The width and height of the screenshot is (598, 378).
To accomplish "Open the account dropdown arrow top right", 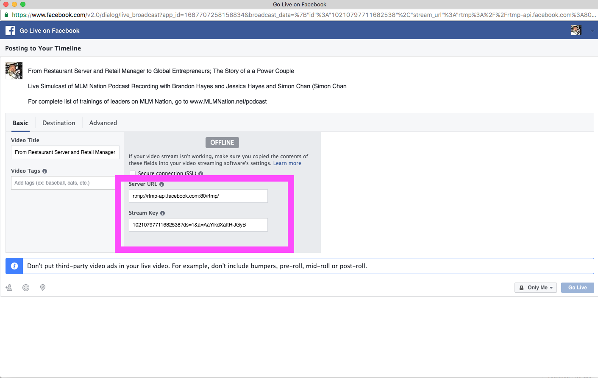I will pyautogui.click(x=592, y=30).
